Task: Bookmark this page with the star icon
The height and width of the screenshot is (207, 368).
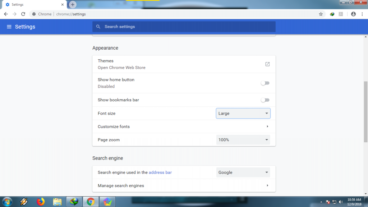Action: 321,14
